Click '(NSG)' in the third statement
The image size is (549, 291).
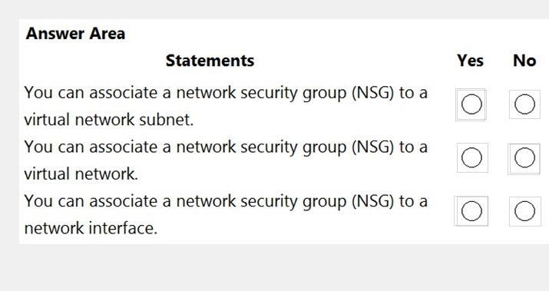(372, 201)
